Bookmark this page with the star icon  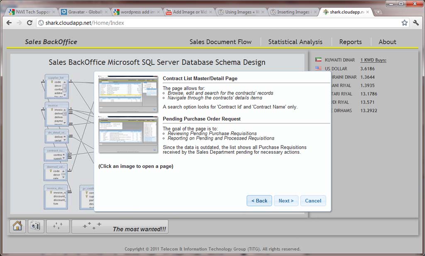[x=404, y=23]
